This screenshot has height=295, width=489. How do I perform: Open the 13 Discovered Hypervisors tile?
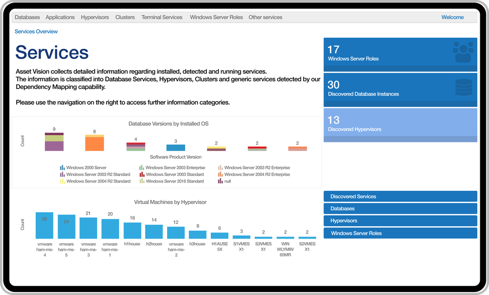tap(400, 125)
